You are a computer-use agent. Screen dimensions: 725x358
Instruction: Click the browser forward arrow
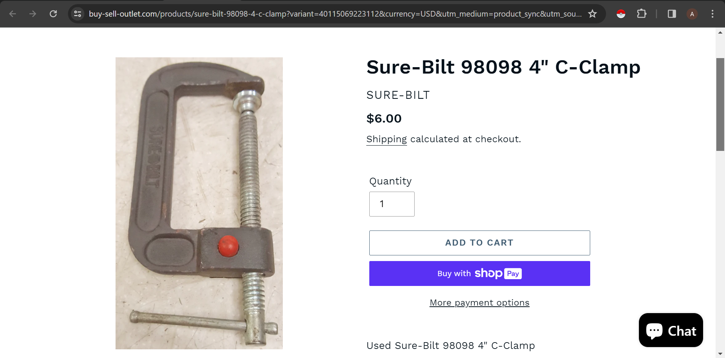point(33,14)
